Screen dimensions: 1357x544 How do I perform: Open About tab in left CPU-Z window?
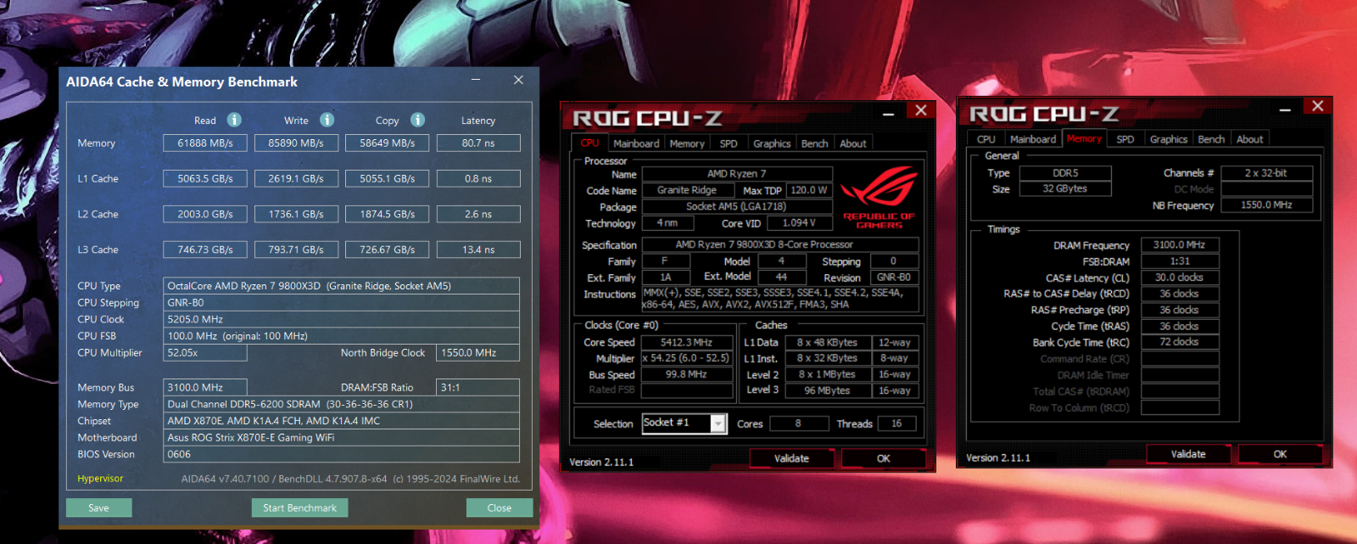click(x=853, y=143)
